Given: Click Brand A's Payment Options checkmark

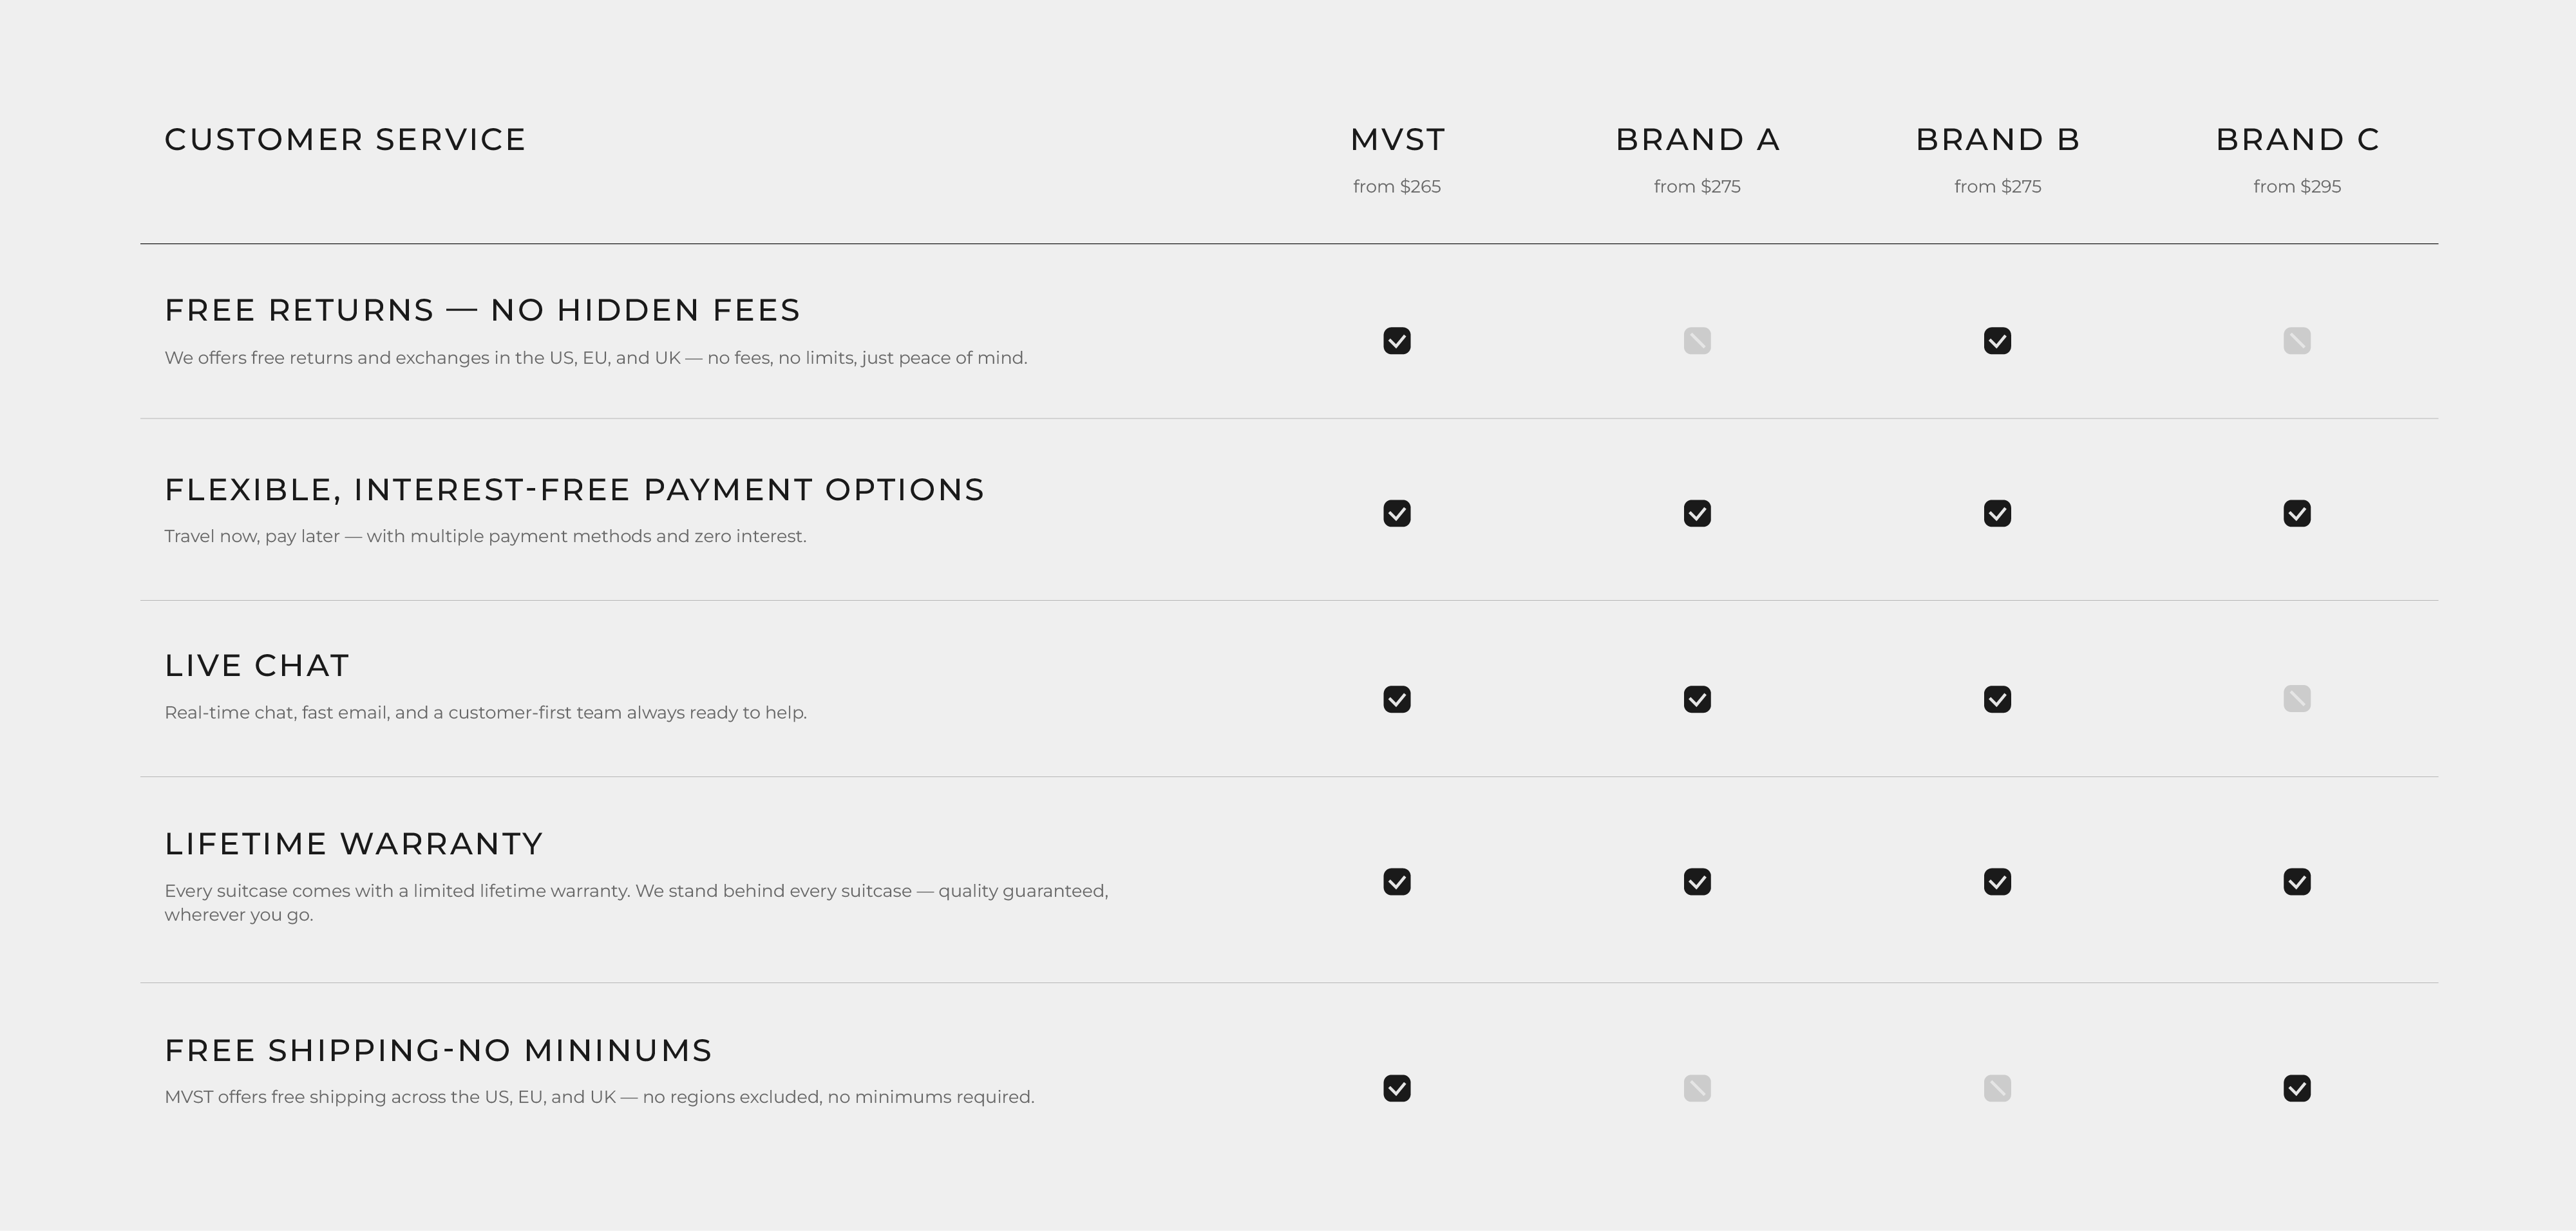Looking at the screenshot, I should (1697, 513).
